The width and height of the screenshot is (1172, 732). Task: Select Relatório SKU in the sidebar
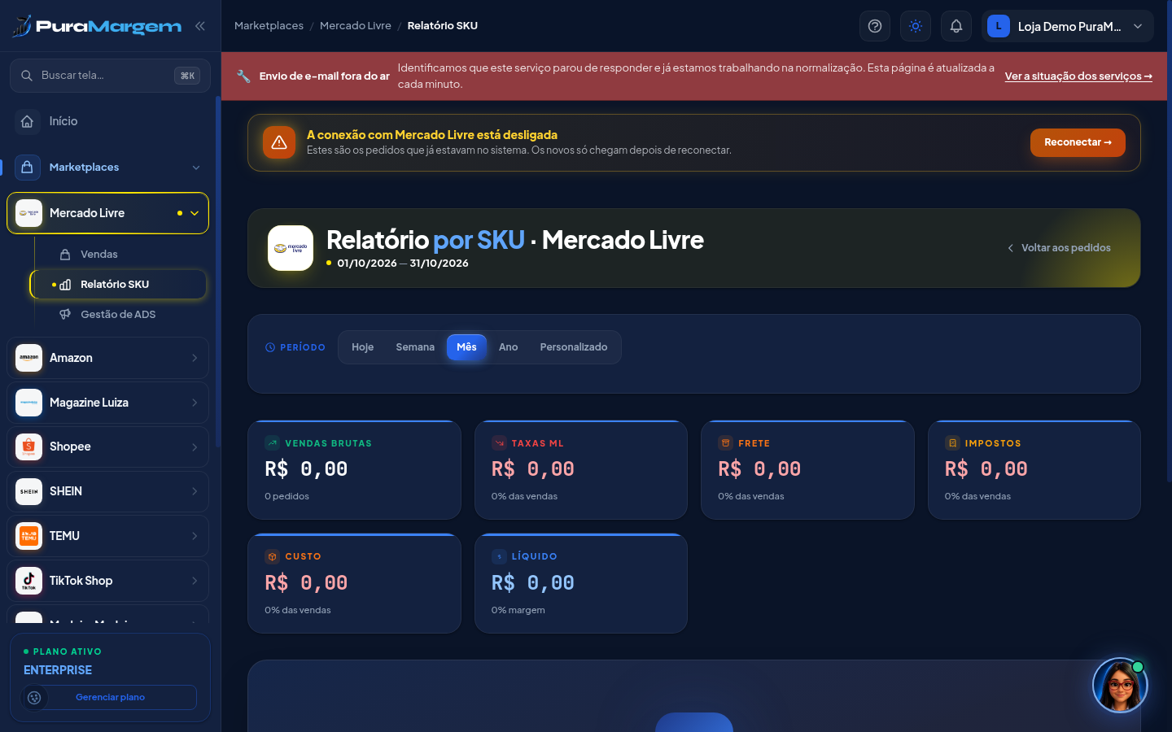coord(118,285)
